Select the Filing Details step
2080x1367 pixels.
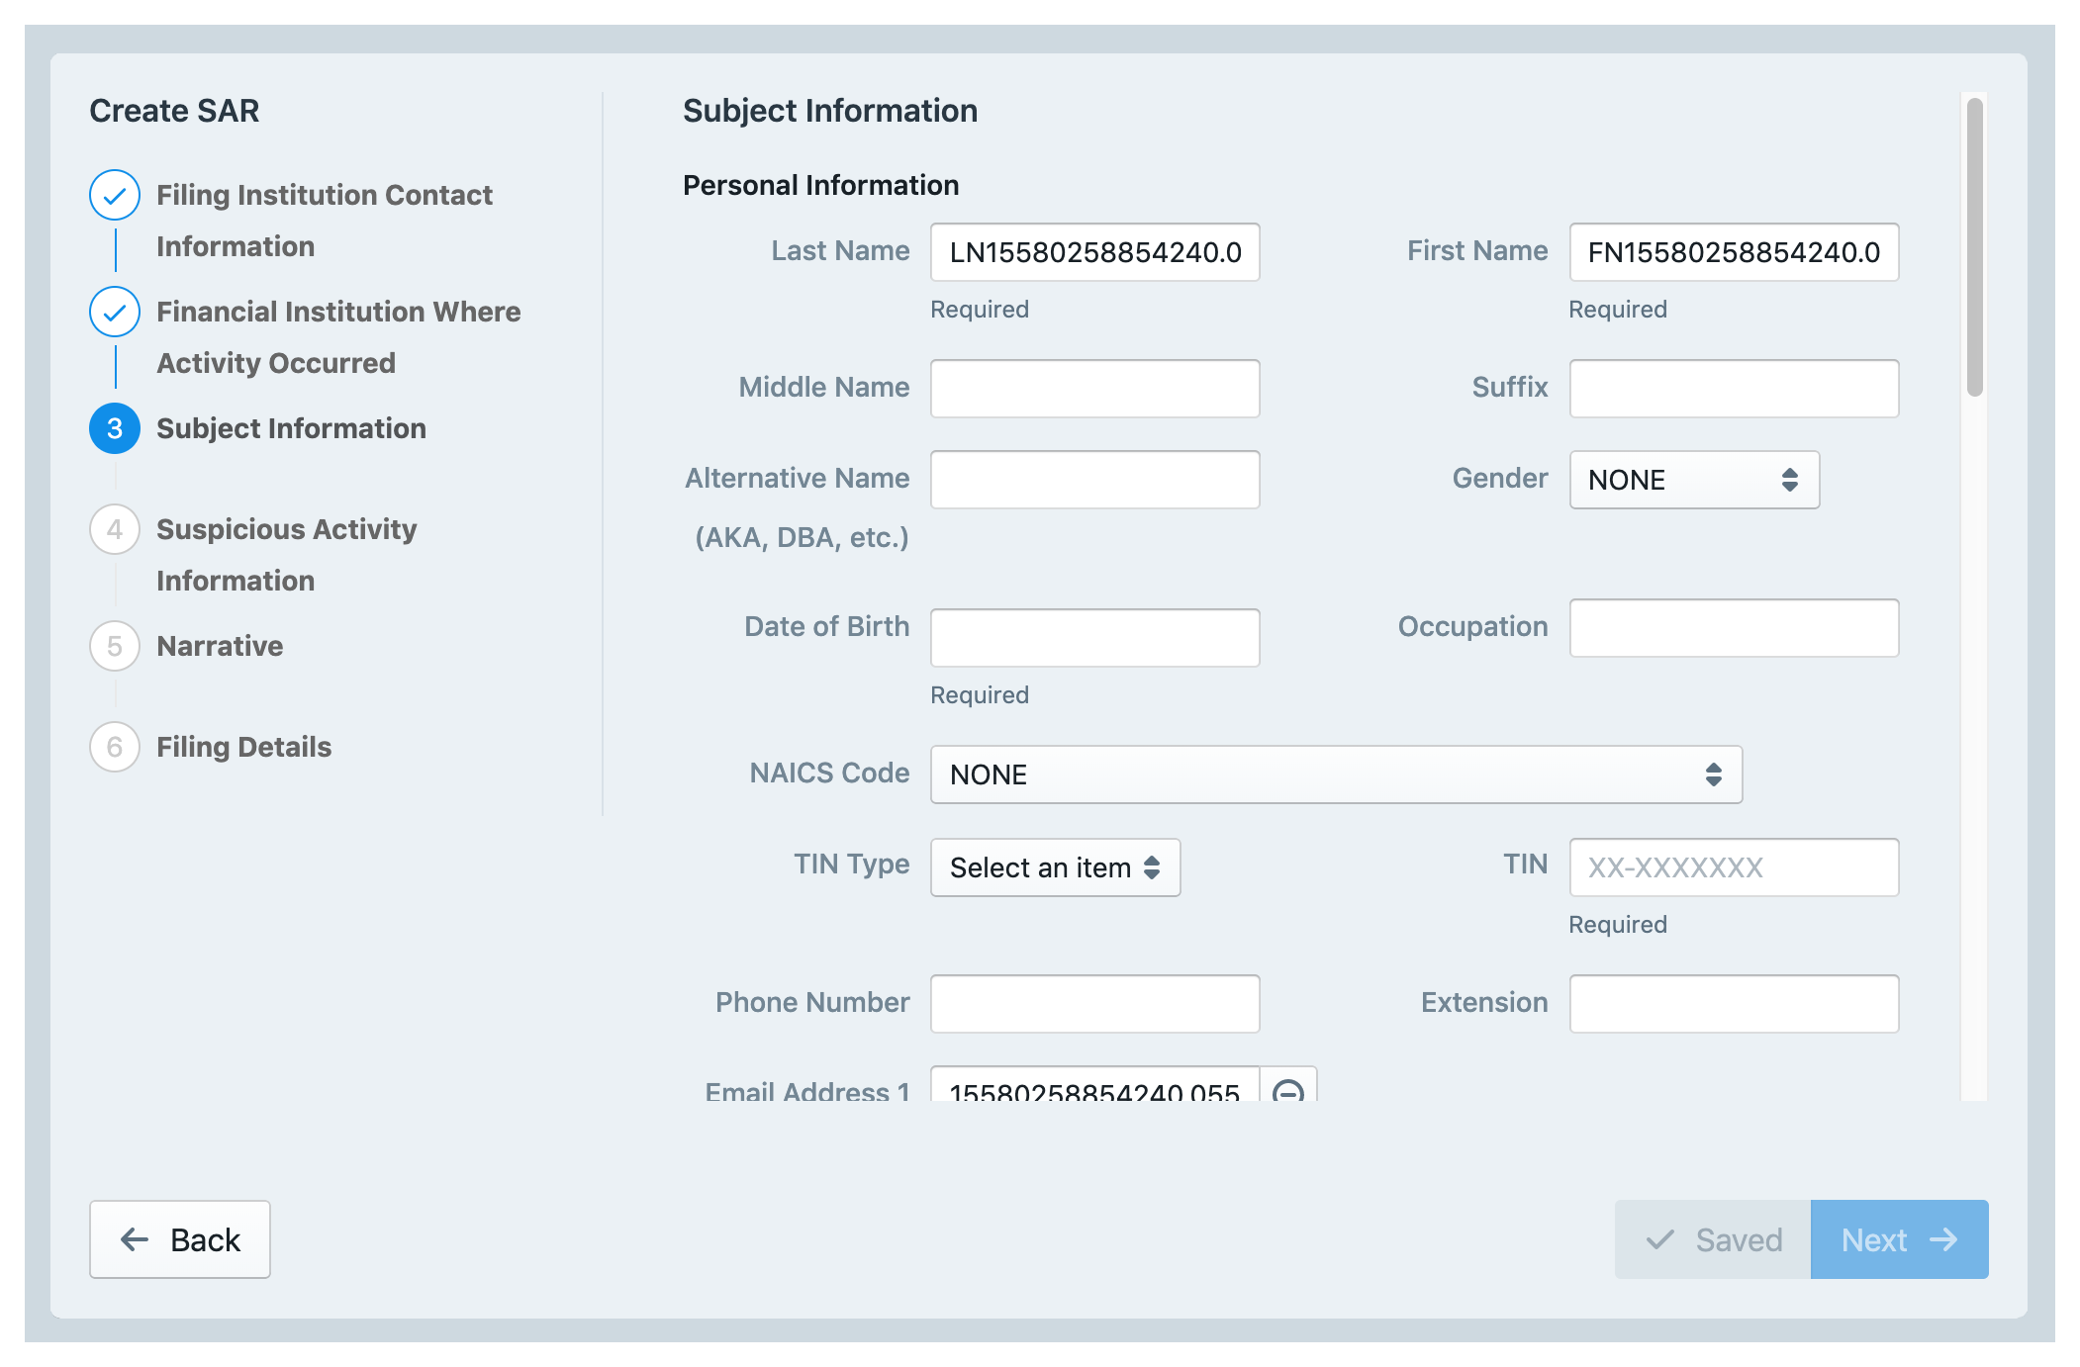pos(243,747)
